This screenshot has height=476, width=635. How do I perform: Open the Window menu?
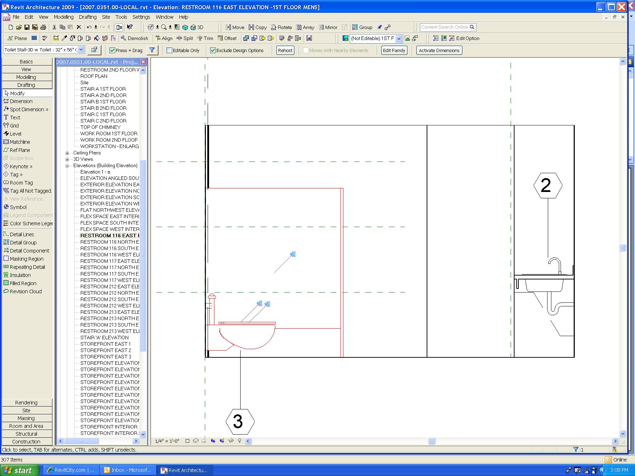pos(164,17)
